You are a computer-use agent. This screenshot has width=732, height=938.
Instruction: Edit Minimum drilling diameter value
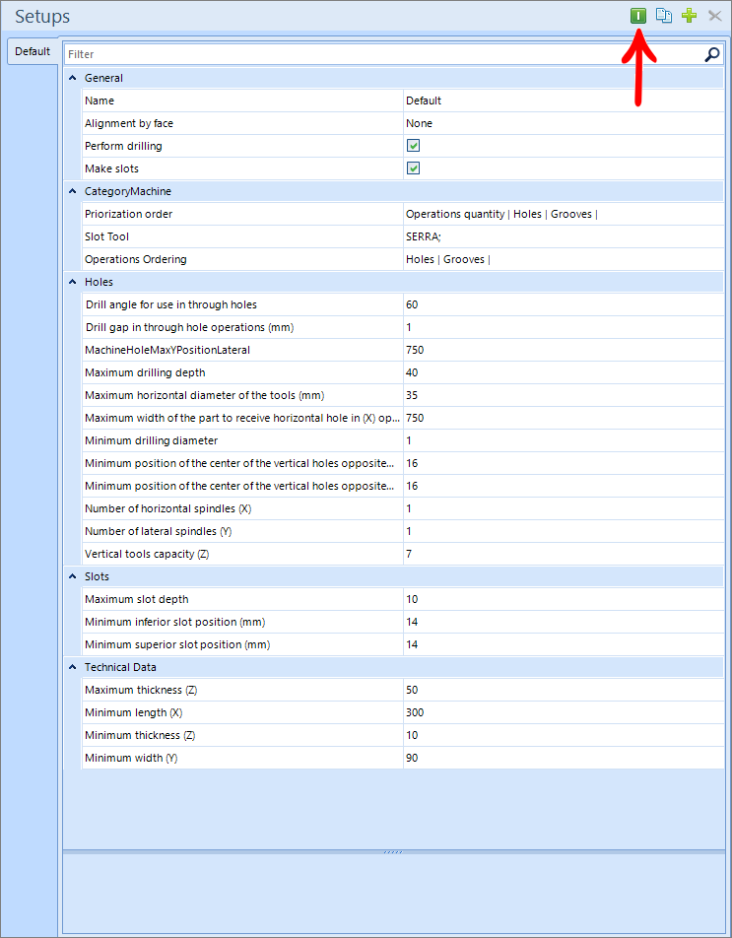click(564, 440)
